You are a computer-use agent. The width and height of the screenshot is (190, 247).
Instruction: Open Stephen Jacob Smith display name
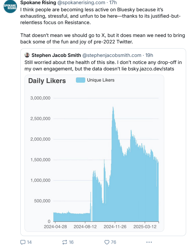click(x=56, y=55)
